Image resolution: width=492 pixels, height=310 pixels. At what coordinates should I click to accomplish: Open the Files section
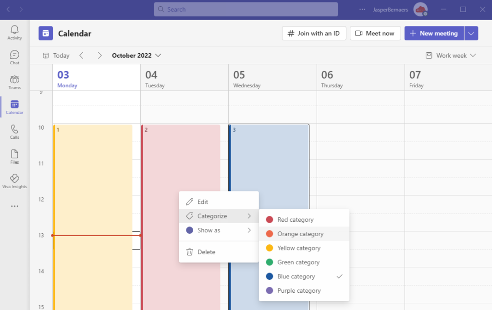tap(14, 156)
